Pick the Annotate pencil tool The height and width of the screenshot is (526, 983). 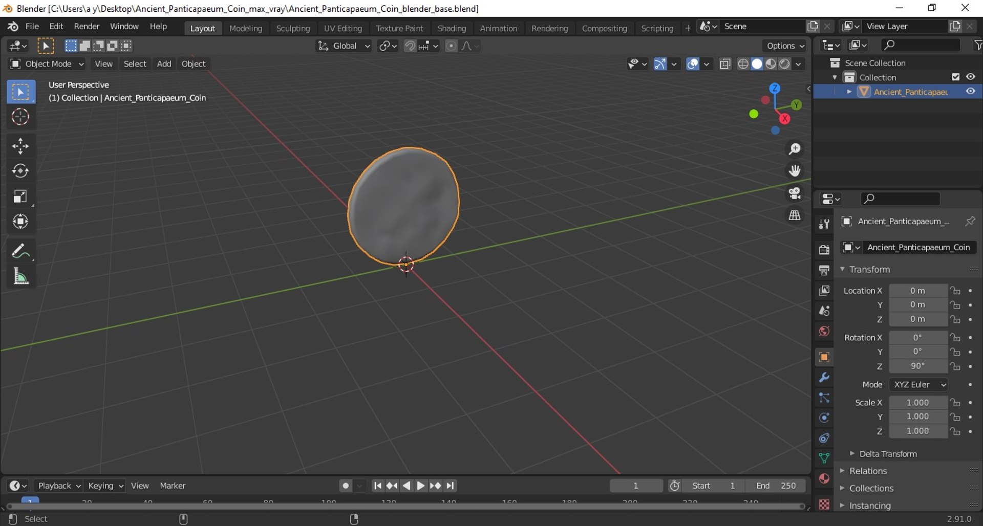click(x=20, y=251)
